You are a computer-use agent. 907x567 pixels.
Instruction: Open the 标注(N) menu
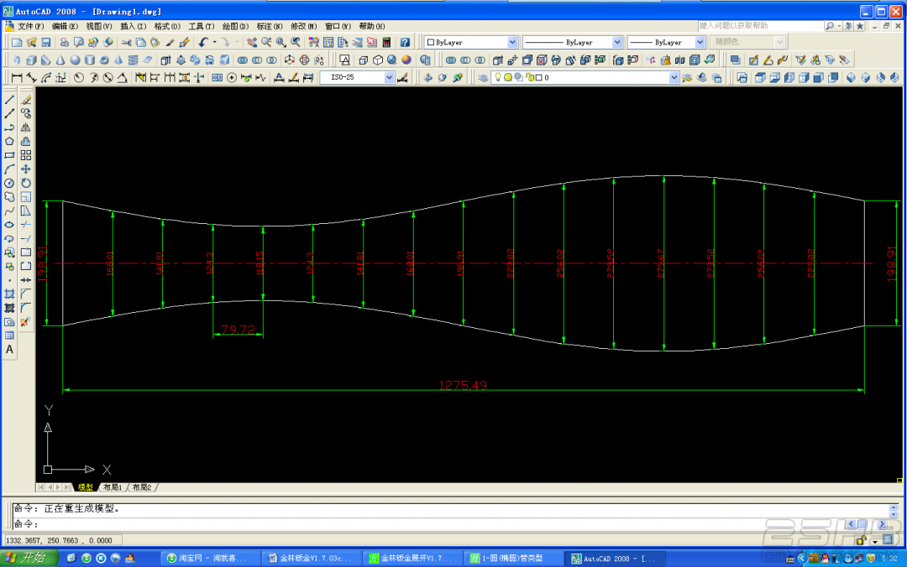click(270, 27)
